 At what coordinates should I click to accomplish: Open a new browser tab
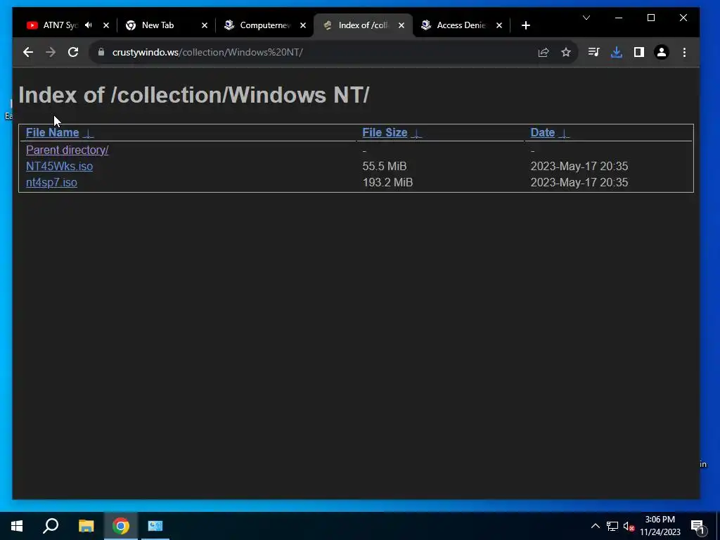[526, 25]
